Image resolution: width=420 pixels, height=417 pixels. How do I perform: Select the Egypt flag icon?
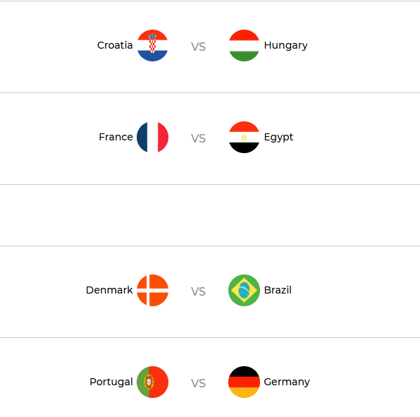pos(244,138)
